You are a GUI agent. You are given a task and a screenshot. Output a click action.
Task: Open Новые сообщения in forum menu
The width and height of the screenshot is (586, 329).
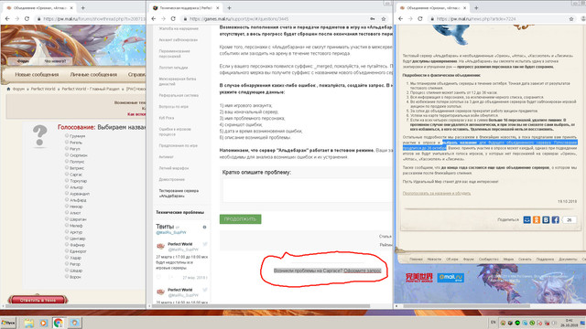click(x=37, y=75)
